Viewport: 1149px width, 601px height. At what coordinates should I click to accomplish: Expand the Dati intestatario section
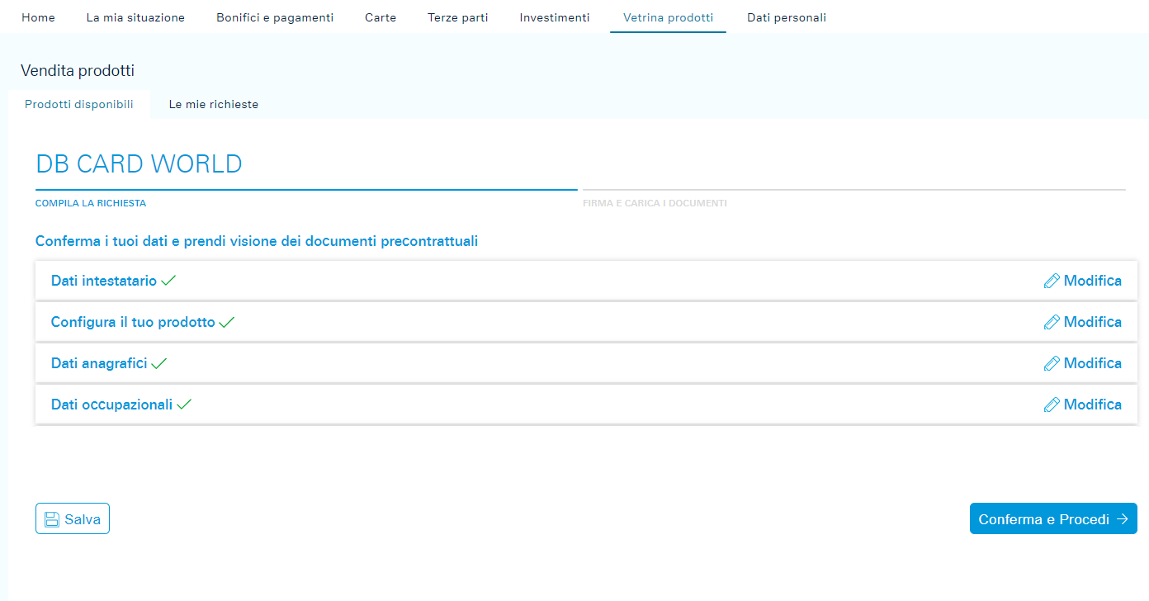[x=104, y=281]
